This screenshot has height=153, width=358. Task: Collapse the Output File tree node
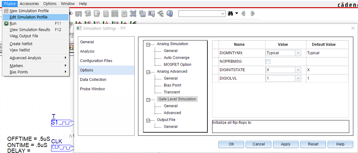[148, 120]
